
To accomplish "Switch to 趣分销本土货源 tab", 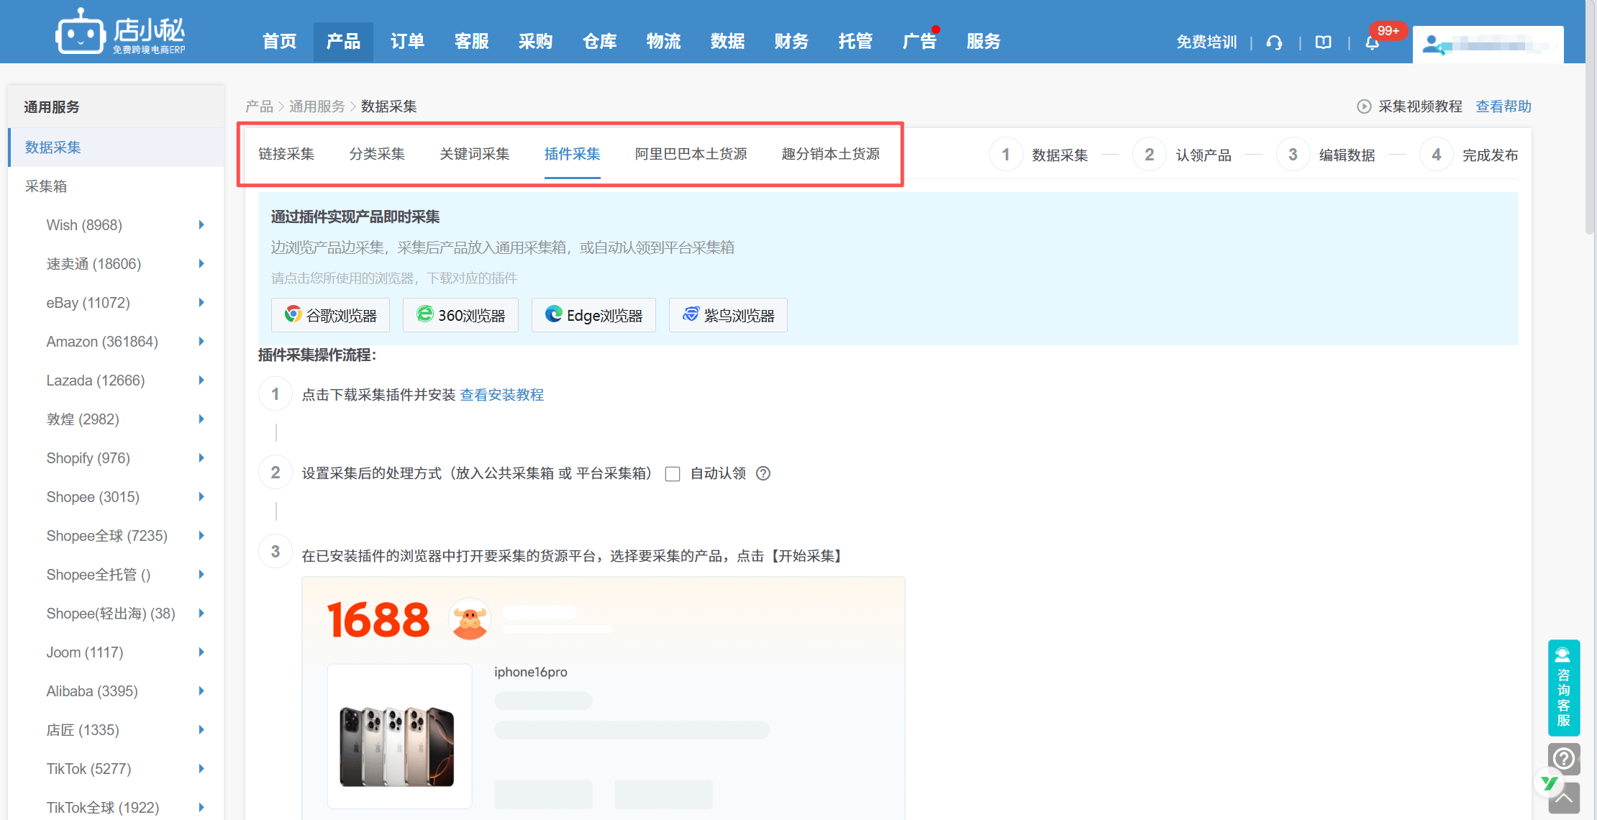I will point(831,154).
